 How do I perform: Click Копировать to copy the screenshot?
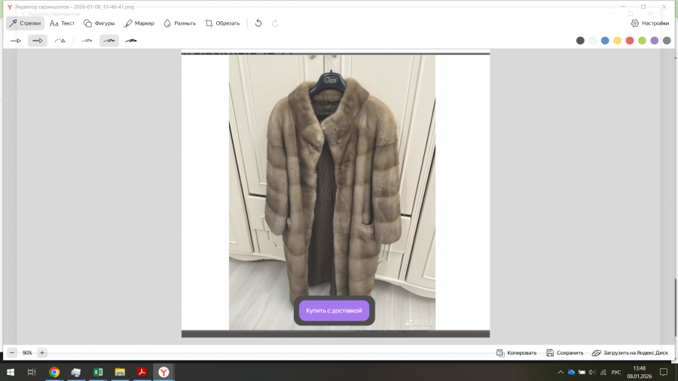517,352
